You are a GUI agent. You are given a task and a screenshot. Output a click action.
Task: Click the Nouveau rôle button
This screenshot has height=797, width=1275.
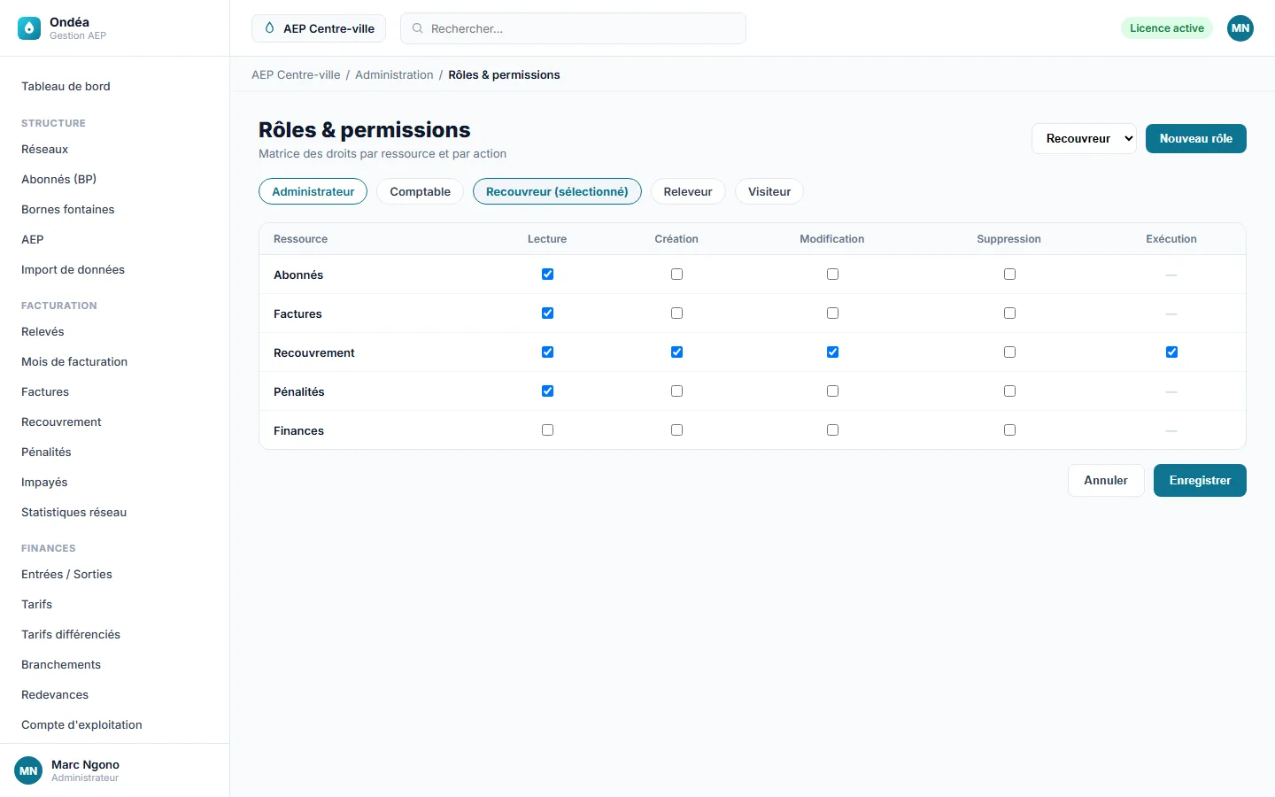coord(1196,138)
